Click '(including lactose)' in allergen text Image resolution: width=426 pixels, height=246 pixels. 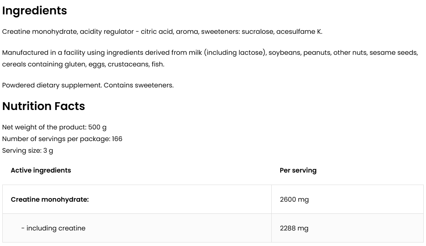236,53
